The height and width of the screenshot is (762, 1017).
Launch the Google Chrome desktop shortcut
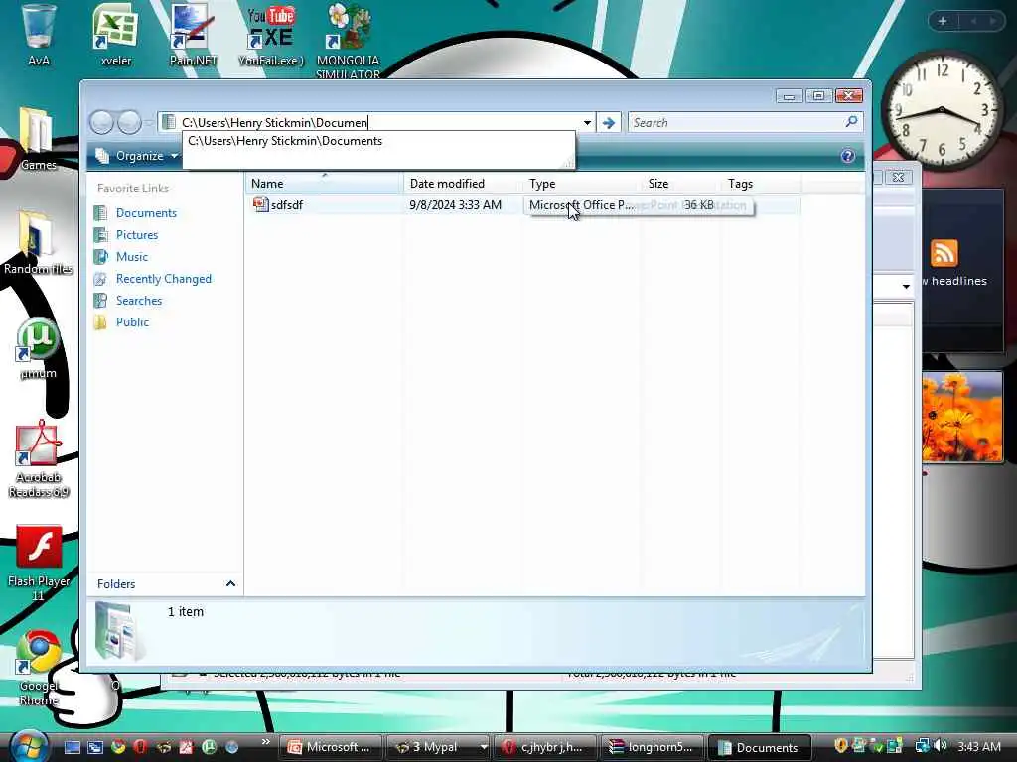(39, 668)
